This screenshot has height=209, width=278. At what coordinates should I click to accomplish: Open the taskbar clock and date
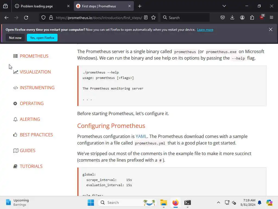[x=248, y=202]
